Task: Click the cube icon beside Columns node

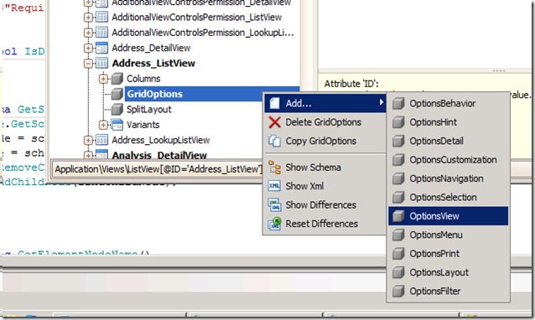Action: click(x=117, y=79)
